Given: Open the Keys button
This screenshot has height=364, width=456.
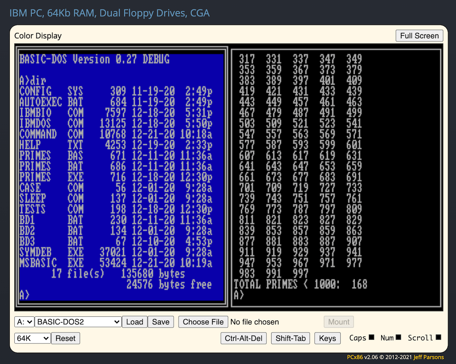Looking at the screenshot, I should coord(327,338).
